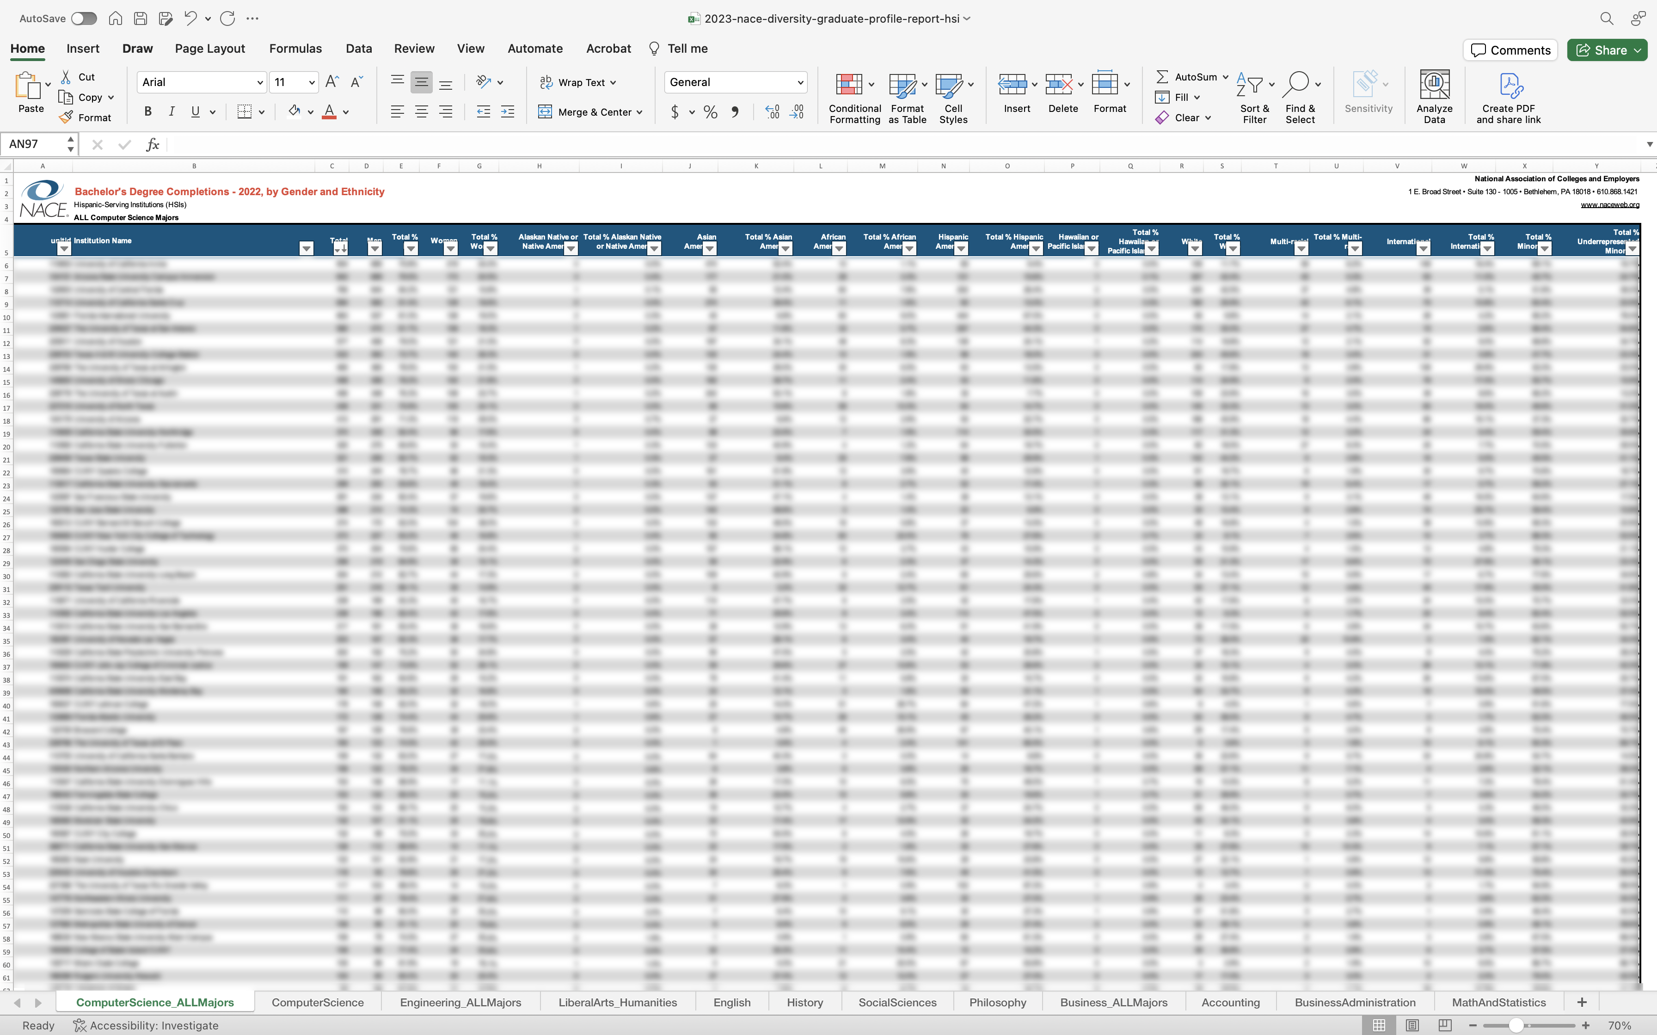This screenshot has width=1657, height=1035.
Task: Expand the Fill dropdown
Action: point(1197,97)
